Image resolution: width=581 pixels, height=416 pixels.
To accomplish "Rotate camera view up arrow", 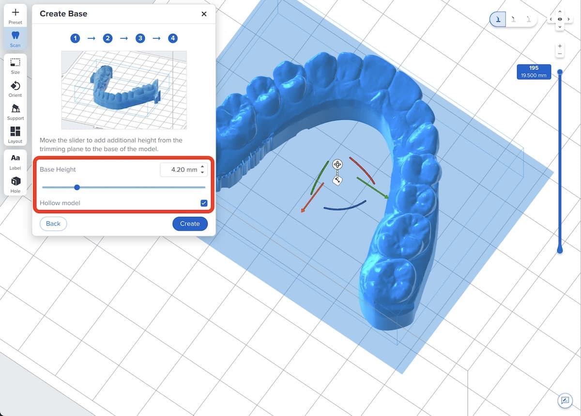I will pos(560,11).
